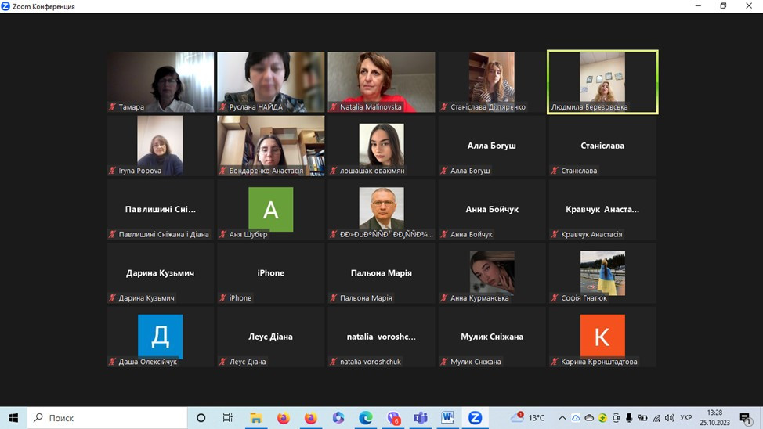
Task: Click the orange K avatar of Карина Кронштадтова
Action: 602,336
